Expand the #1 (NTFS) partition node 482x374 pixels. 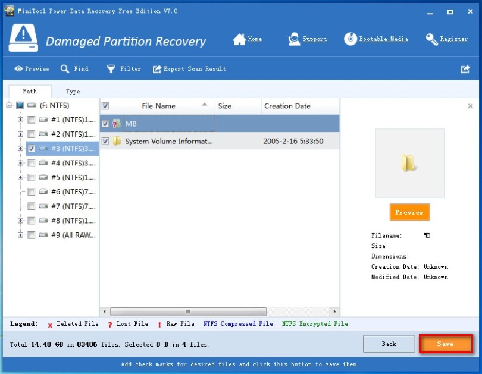point(20,120)
